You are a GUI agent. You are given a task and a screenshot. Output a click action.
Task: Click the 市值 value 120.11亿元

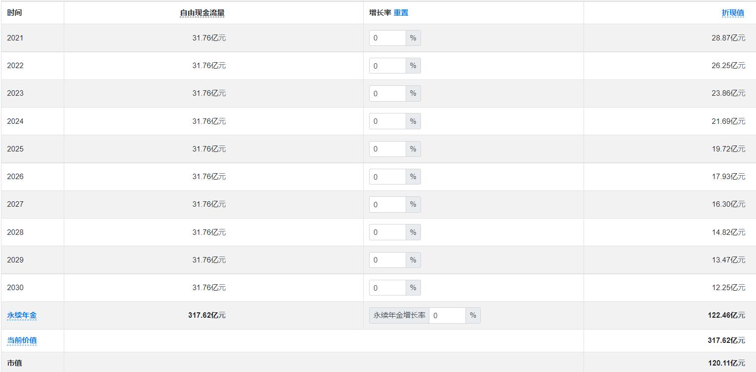point(726,363)
